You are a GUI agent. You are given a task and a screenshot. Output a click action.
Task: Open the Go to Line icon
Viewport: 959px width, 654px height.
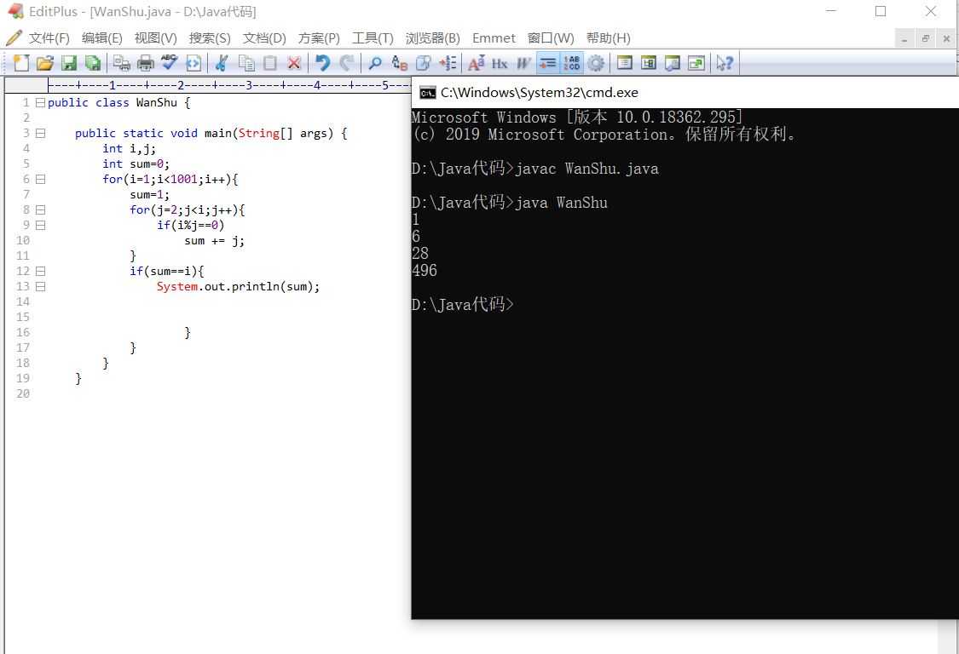448,63
